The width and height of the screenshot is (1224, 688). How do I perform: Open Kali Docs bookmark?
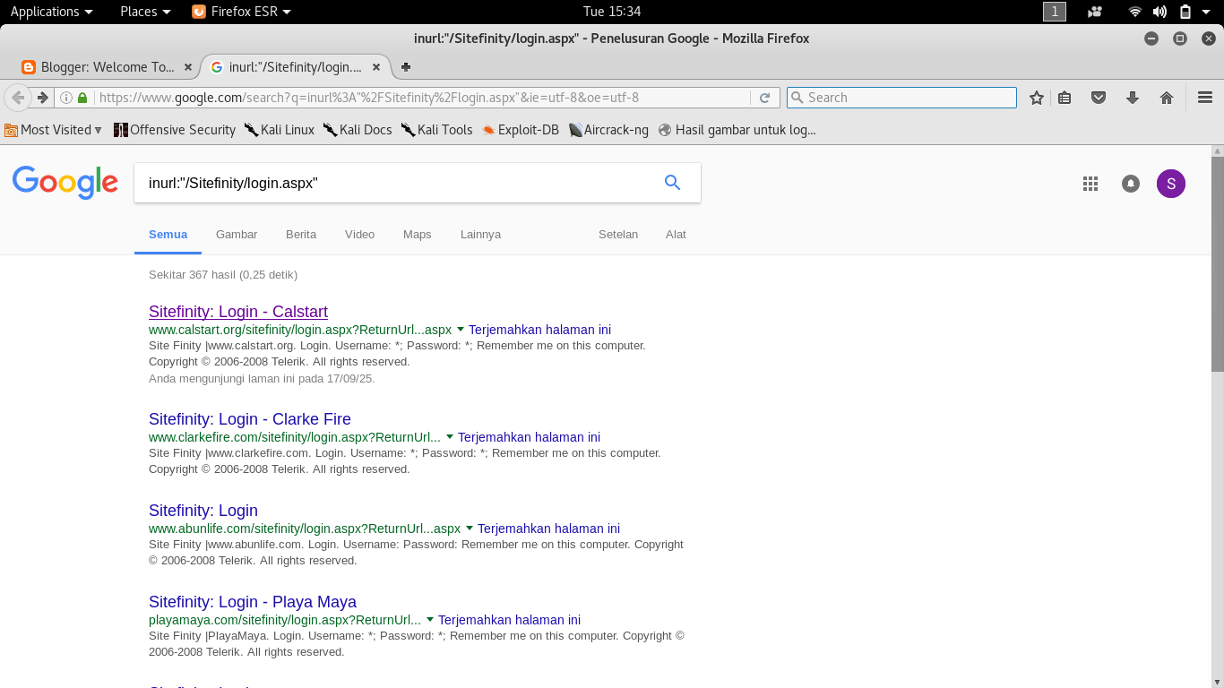(x=358, y=130)
